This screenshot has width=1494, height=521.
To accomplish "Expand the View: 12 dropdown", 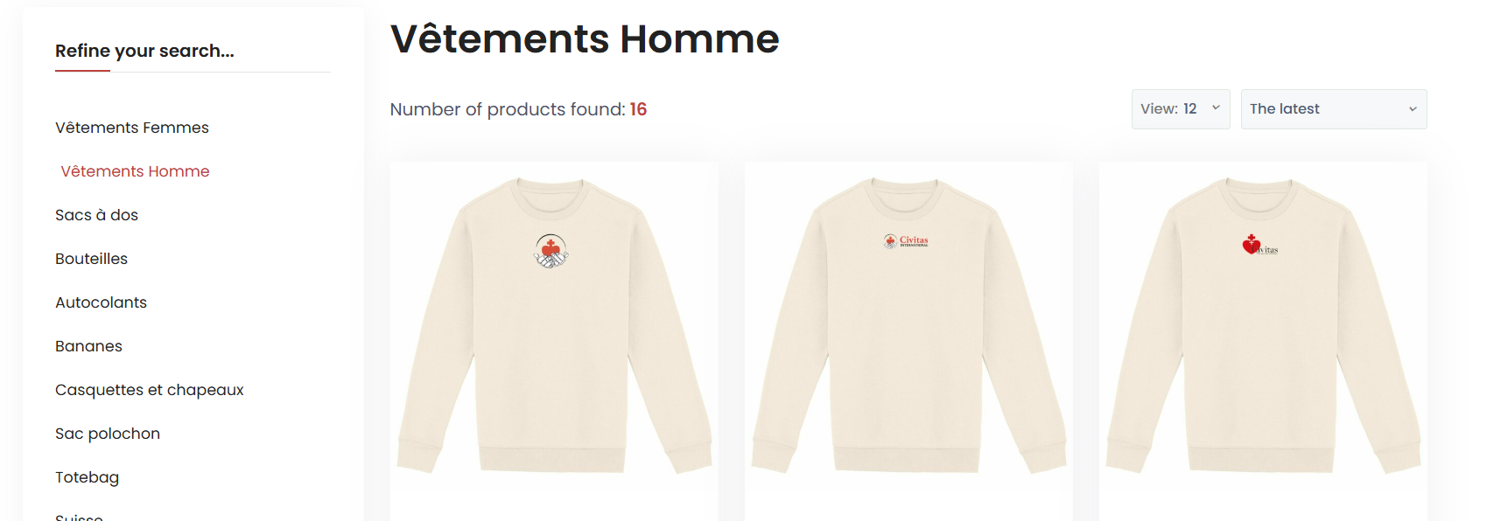I will 1181,109.
